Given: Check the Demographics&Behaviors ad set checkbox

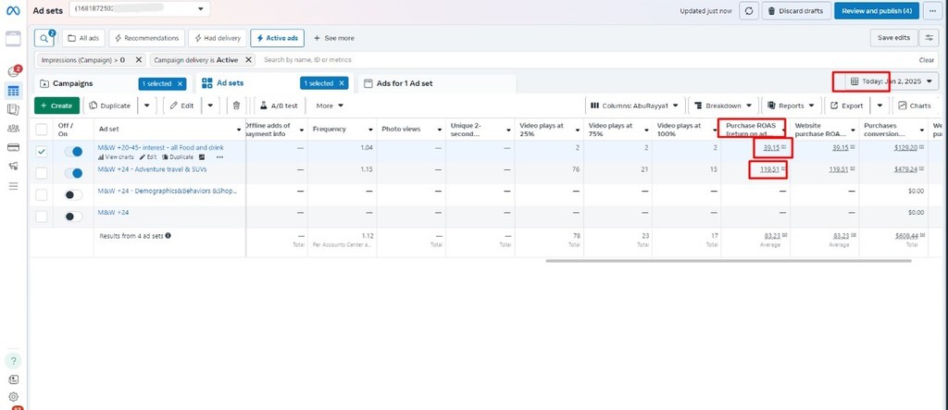Looking at the screenshot, I should pyautogui.click(x=41, y=194).
